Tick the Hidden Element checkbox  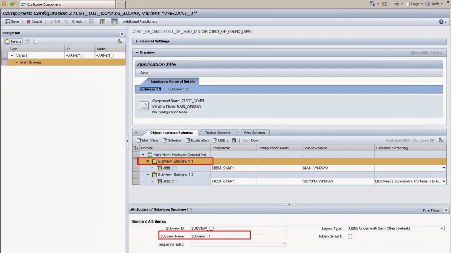(350, 236)
